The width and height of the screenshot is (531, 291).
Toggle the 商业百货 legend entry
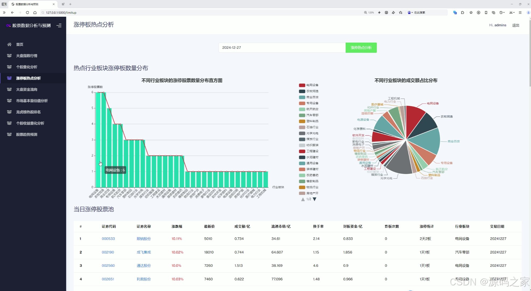[x=309, y=97]
